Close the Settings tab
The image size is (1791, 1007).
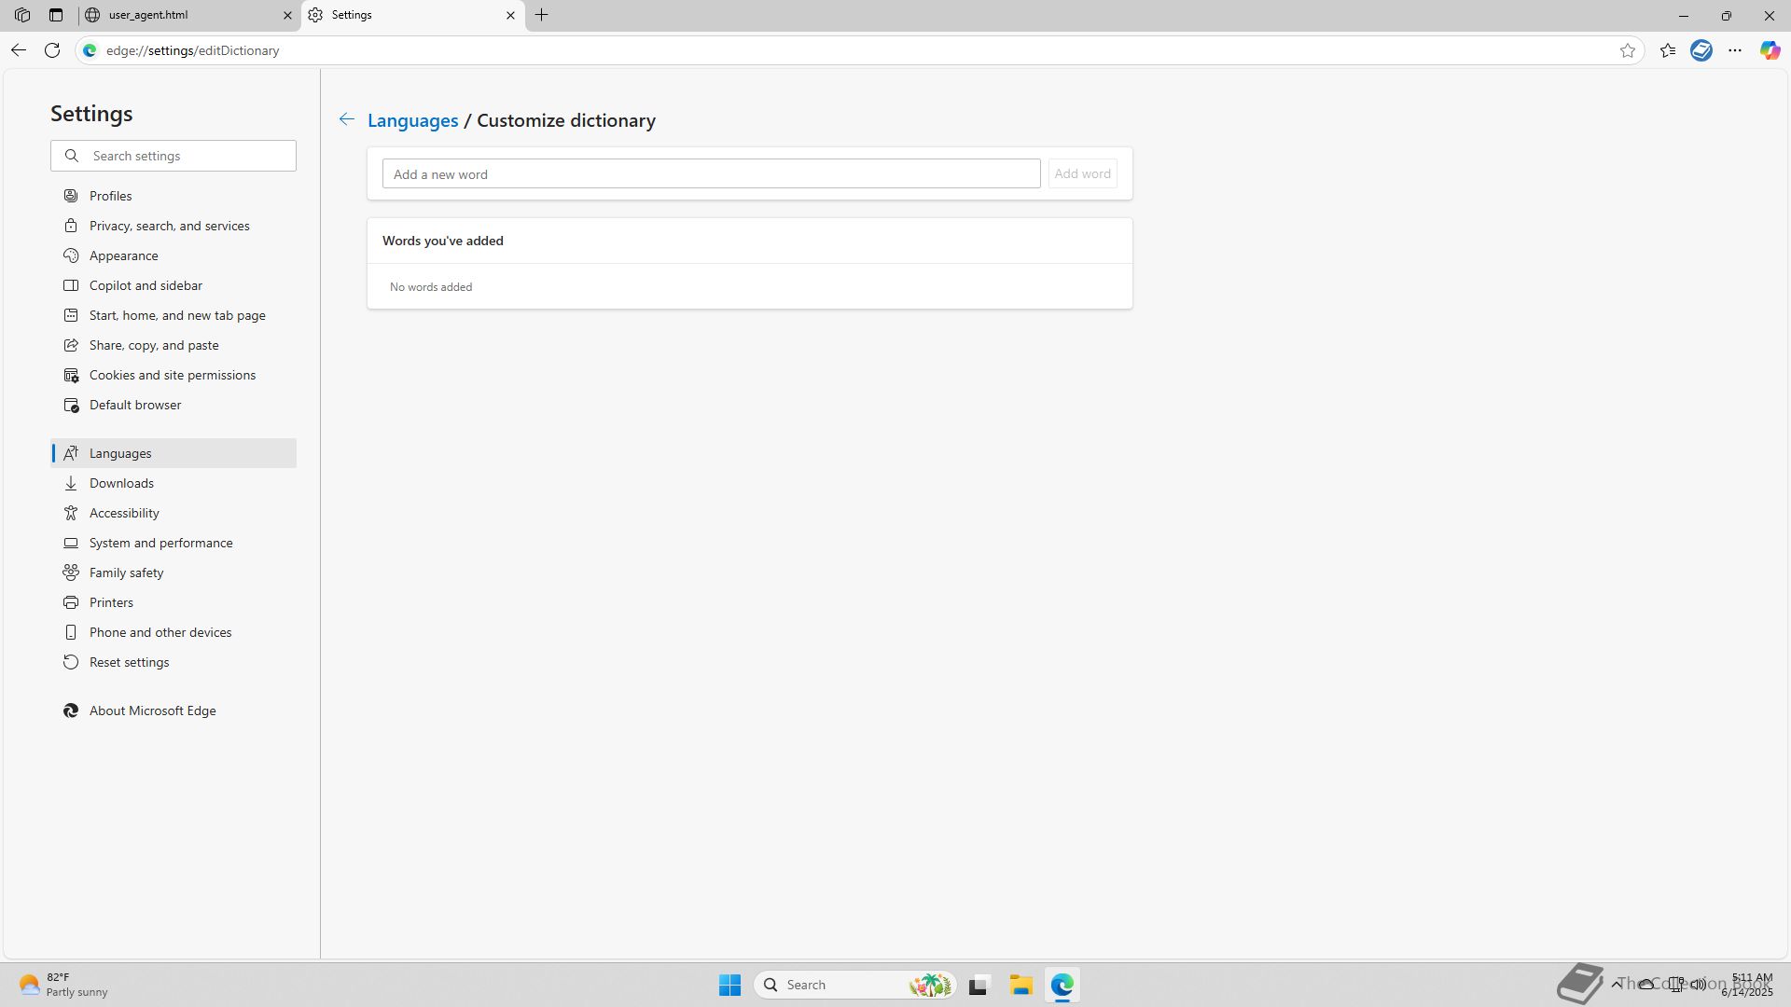coord(510,15)
